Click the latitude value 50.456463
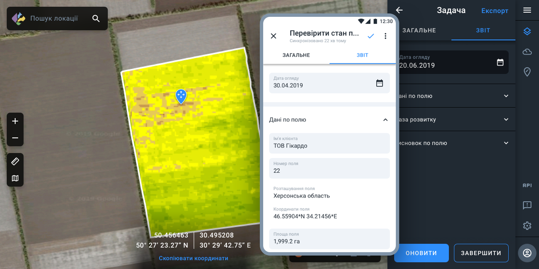Screen dimensions: 539x269 [171, 235]
